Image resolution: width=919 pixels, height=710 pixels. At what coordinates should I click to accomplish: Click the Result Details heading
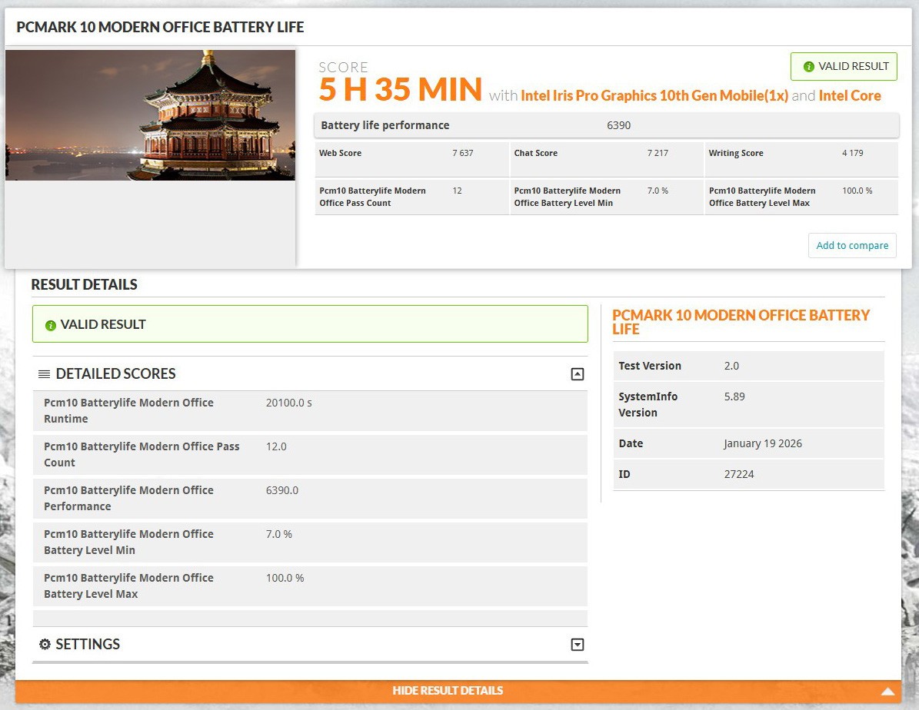84,285
